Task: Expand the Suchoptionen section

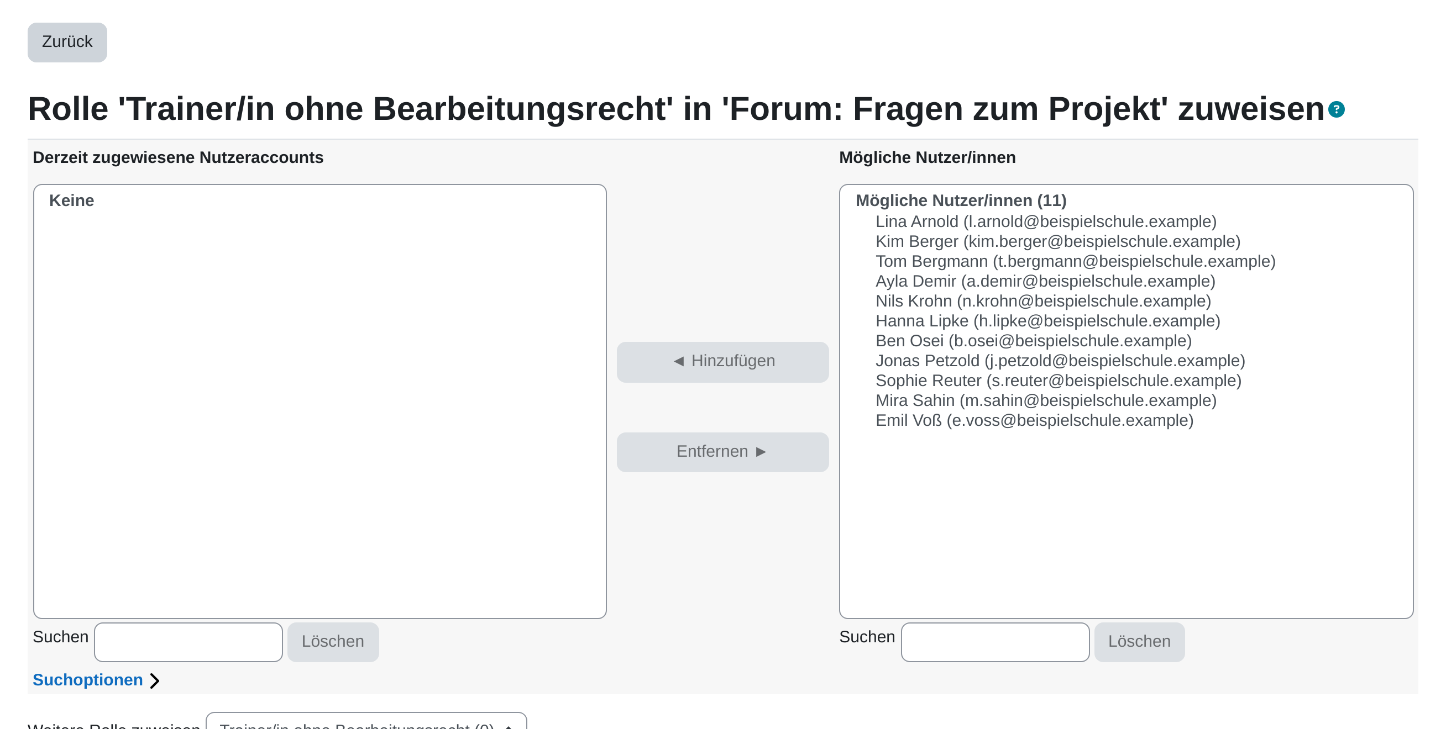Action: (x=87, y=680)
